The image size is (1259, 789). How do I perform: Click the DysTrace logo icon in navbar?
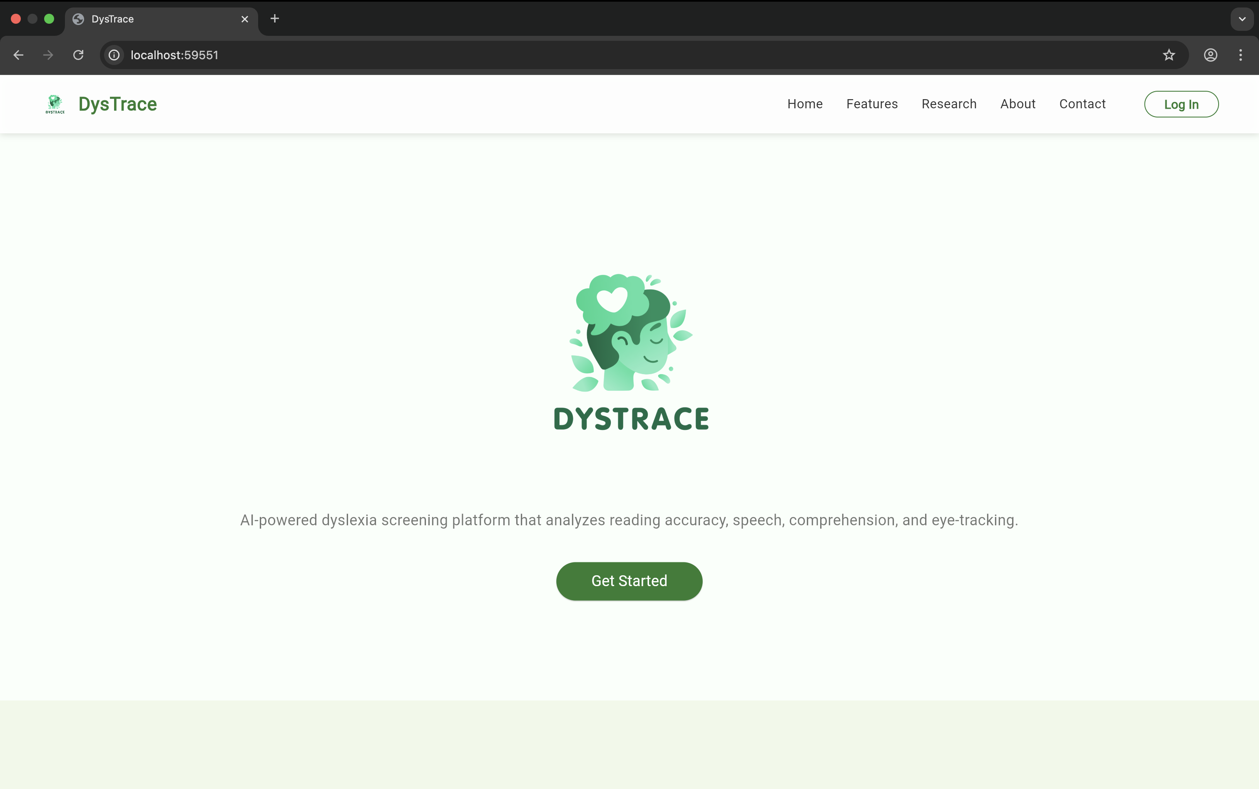tap(55, 104)
